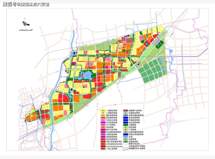Select the purple A7 legend swatch
This screenshot has height=159, width=215.
point(103,134)
